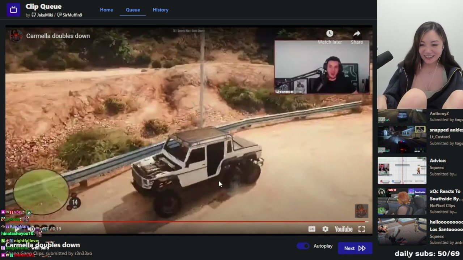The height and width of the screenshot is (260, 463).
Task: Click the Watch later clock icon
Action: point(330,34)
